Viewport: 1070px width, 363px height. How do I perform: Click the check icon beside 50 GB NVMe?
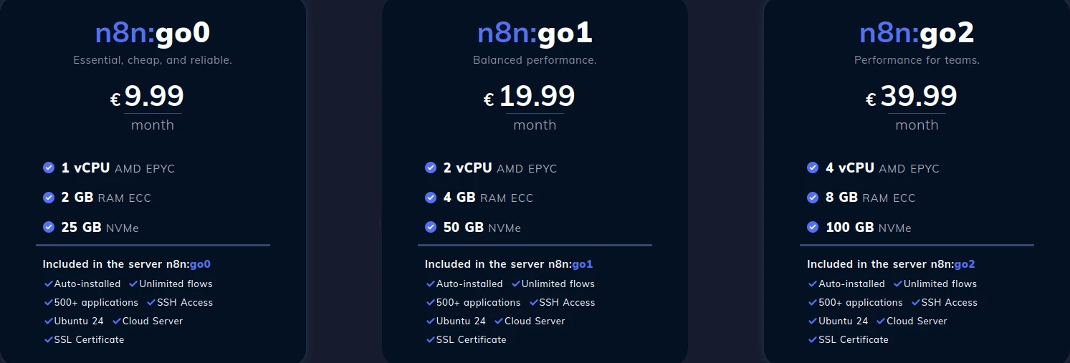click(431, 227)
